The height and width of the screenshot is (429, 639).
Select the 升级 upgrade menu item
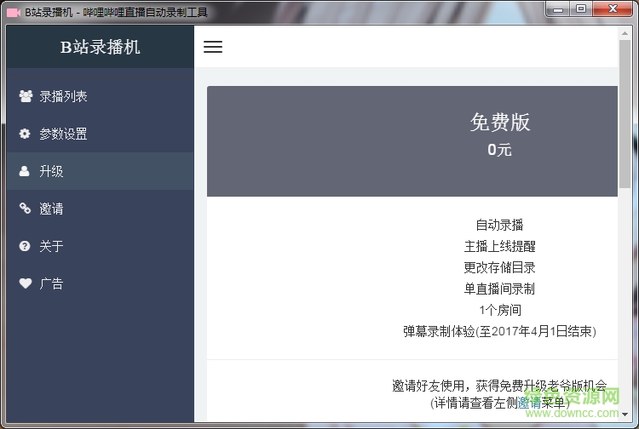click(51, 171)
